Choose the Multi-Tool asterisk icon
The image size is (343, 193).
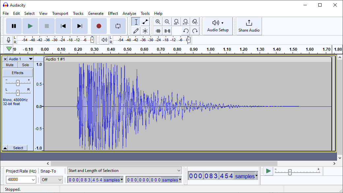145,31
